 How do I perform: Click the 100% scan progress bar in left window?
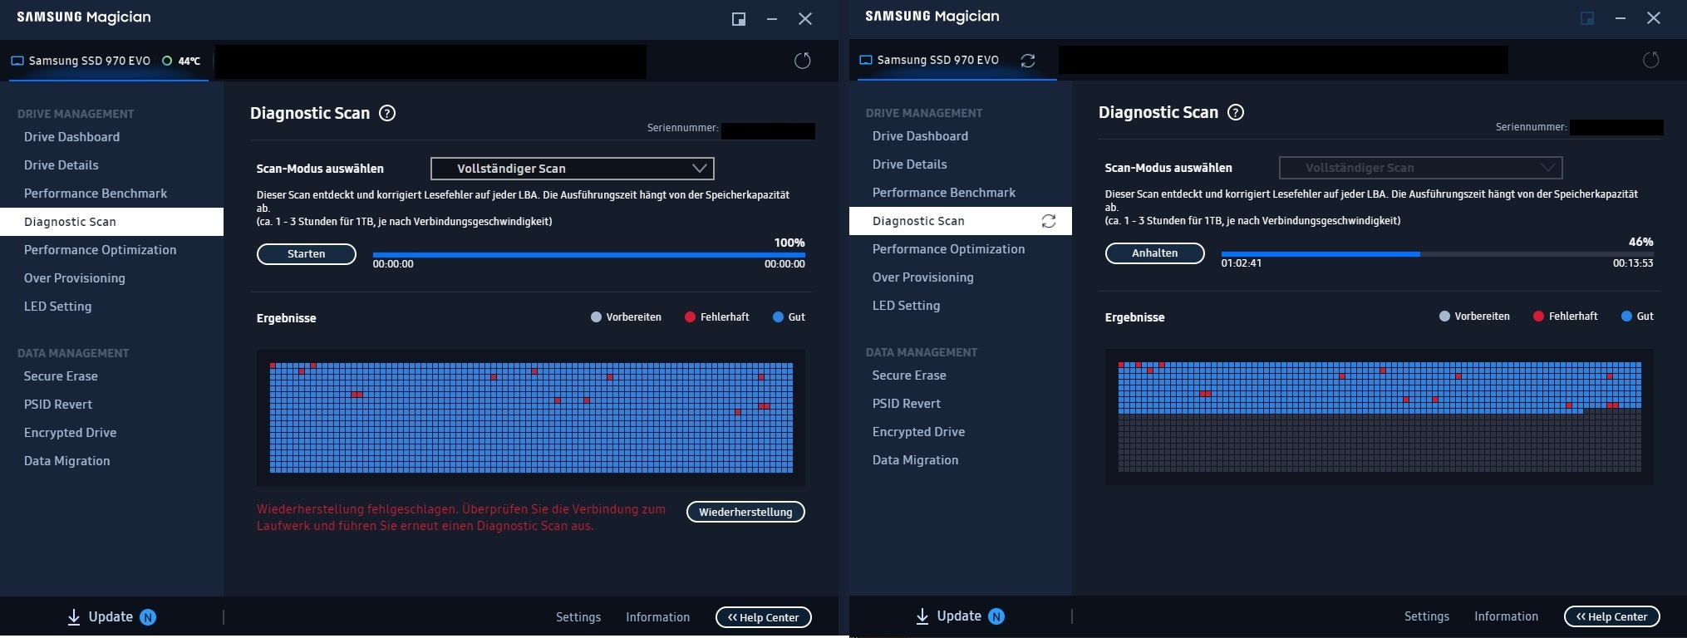pos(589,255)
